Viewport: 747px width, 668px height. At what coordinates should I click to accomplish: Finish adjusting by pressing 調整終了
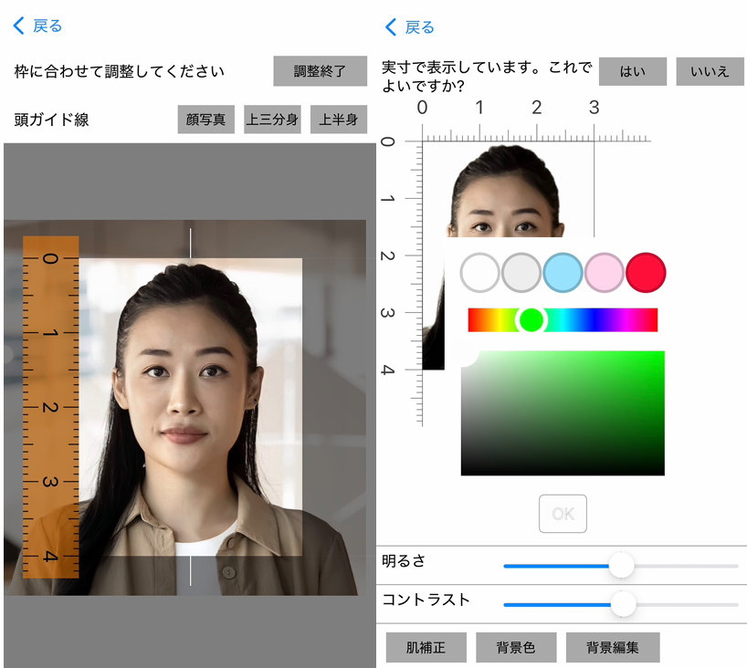[x=320, y=71]
